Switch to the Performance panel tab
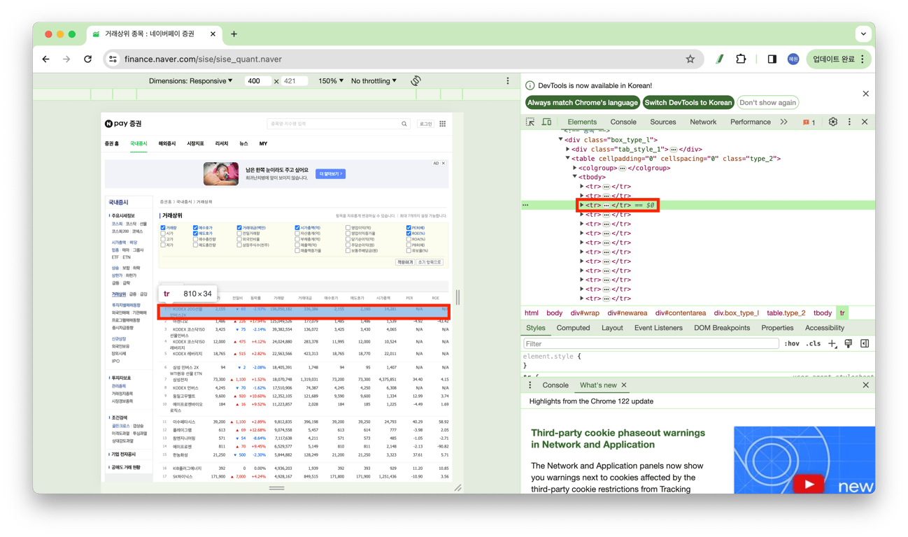 751,122
